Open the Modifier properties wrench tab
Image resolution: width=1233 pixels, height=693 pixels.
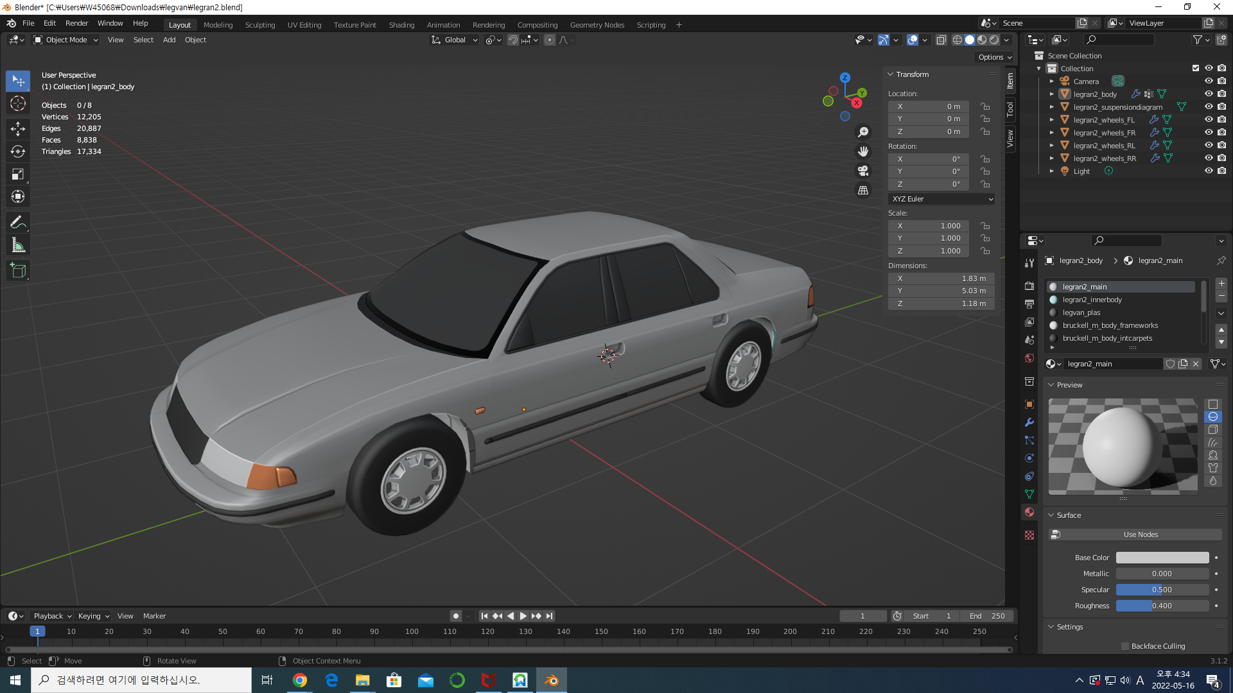click(x=1029, y=422)
